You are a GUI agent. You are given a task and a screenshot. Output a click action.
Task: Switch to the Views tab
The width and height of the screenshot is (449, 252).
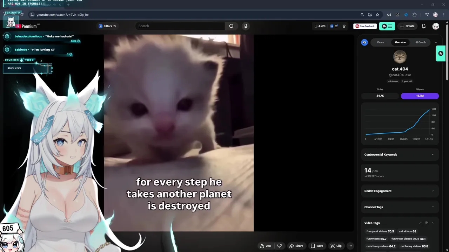click(x=380, y=42)
